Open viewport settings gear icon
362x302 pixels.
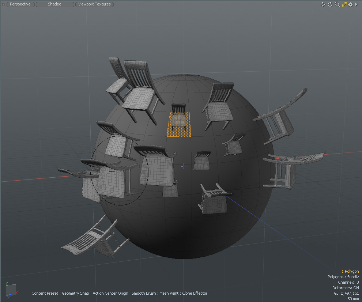(x=350, y=4)
